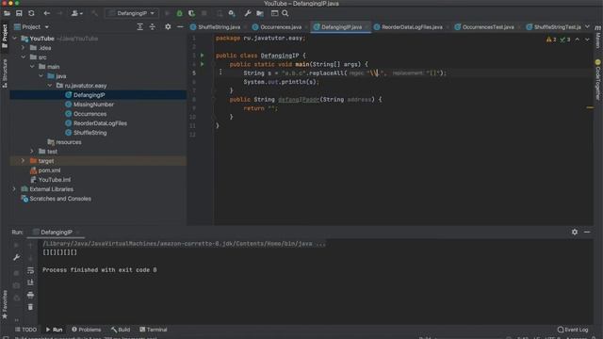Open TODO tool window
This screenshot has height=339, width=603.
pyautogui.click(x=25, y=330)
